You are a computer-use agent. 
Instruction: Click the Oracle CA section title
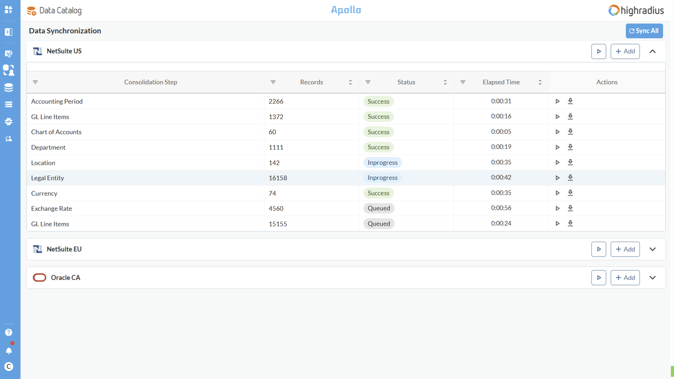(66, 278)
